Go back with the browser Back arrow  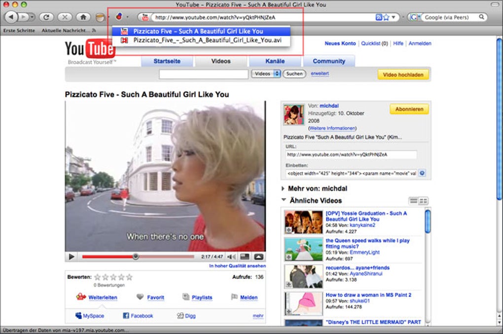pyautogui.click(x=11, y=17)
